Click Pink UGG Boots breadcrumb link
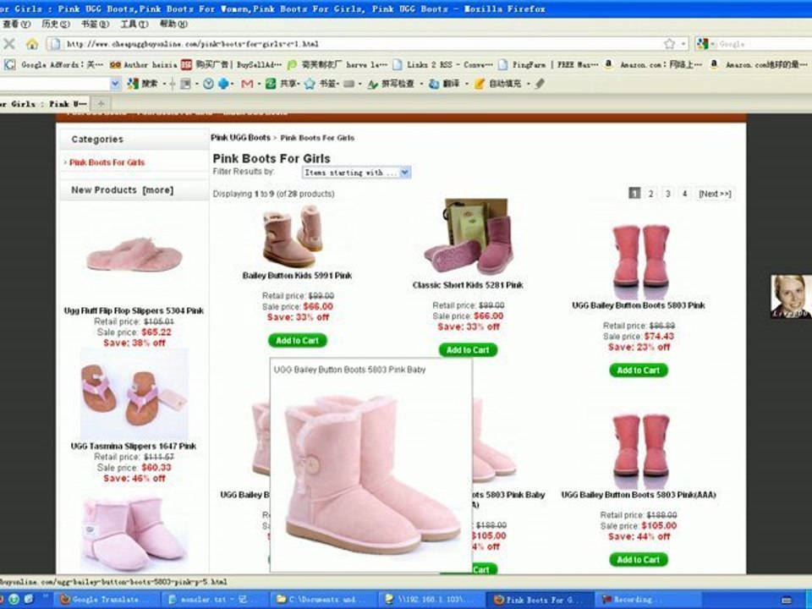The width and height of the screenshot is (812, 609). (x=240, y=138)
